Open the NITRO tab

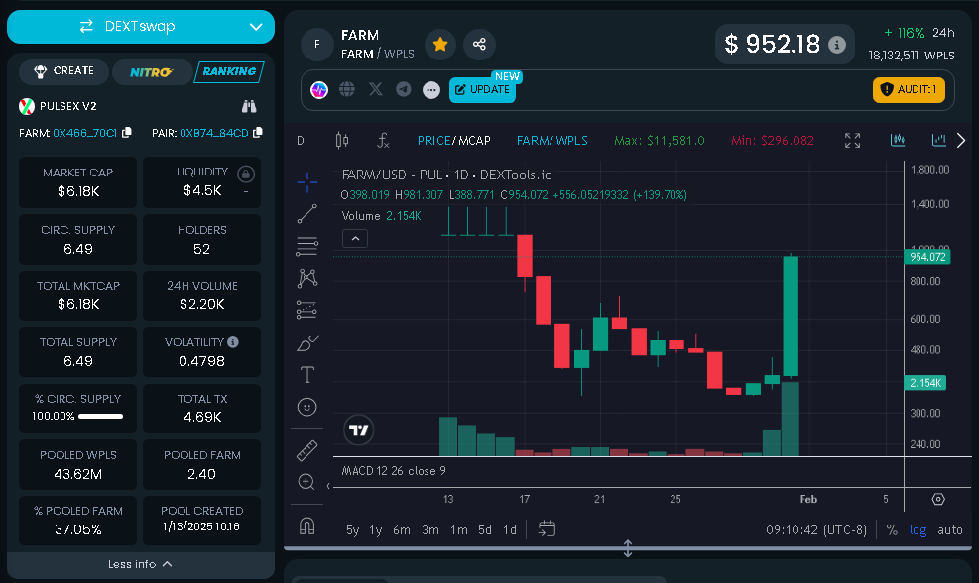click(151, 72)
